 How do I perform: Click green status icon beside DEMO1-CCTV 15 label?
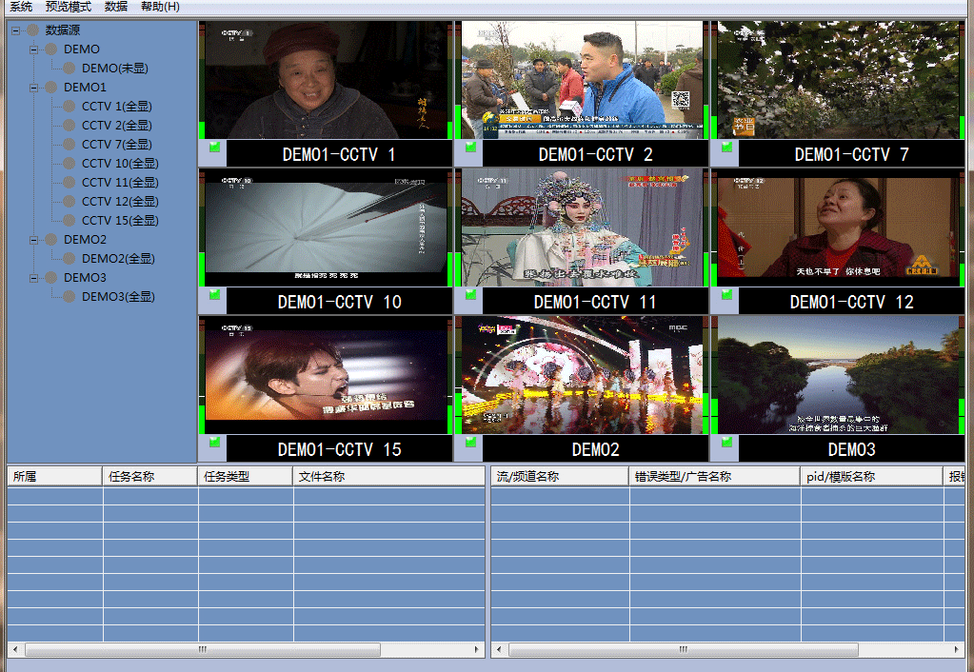point(214,442)
